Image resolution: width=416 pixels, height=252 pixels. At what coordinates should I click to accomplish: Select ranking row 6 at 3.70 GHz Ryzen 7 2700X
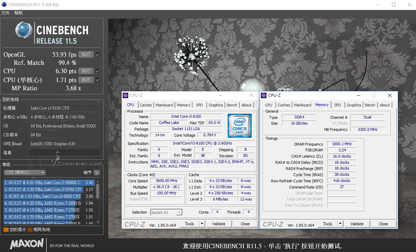(x=49, y=217)
